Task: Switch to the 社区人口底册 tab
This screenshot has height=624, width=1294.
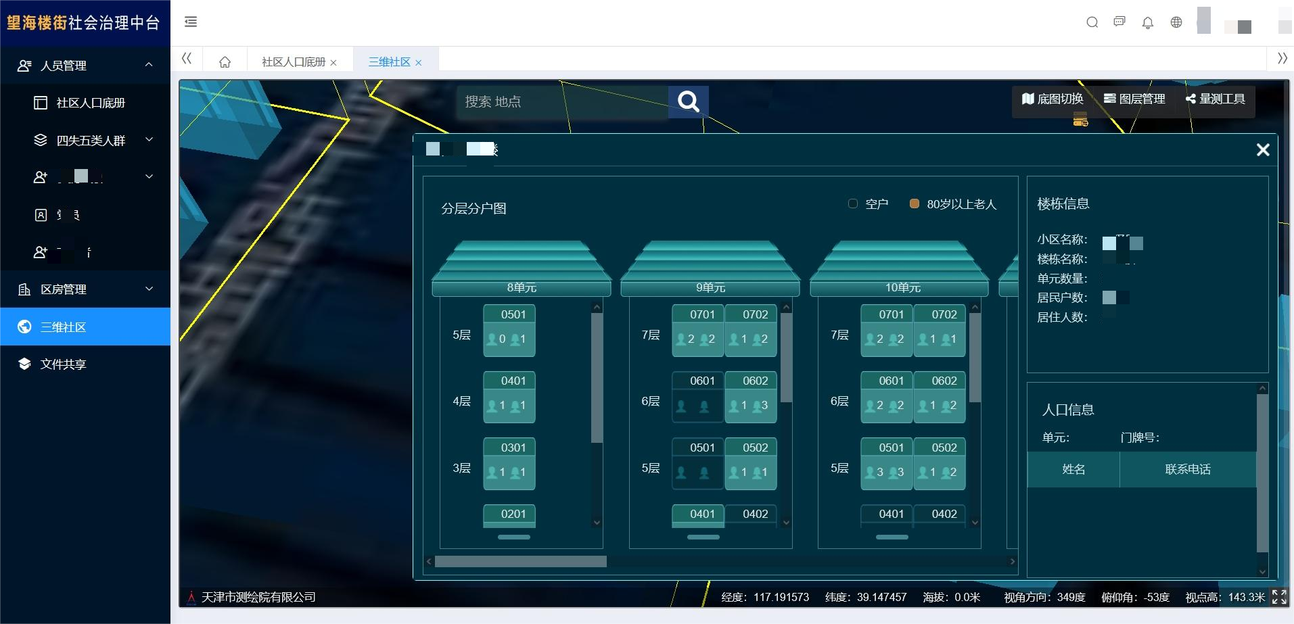Action: pos(293,62)
